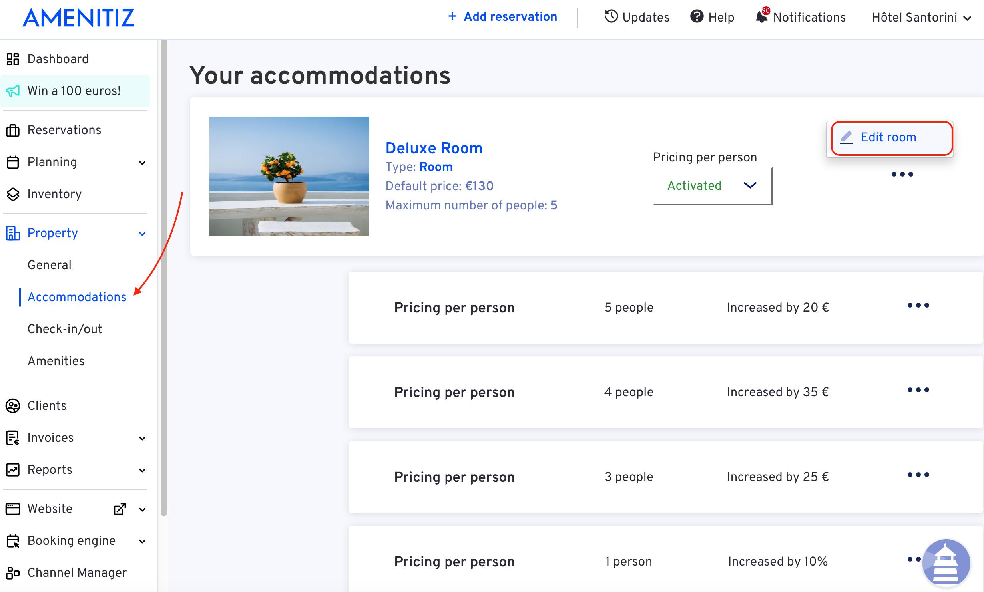Image resolution: width=984 pixels, height=592 pixels.
Task: Click the pencil icon in Edit room
Action: [847, 137]
